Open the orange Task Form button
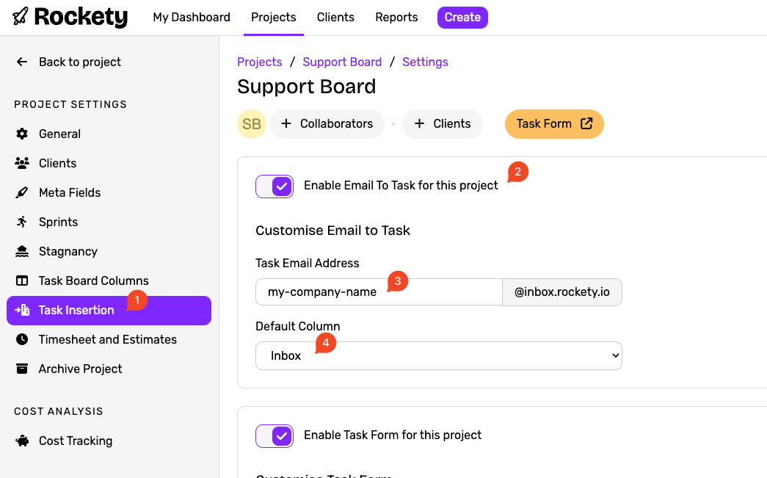Screen dimensions: 767x478 554,124
